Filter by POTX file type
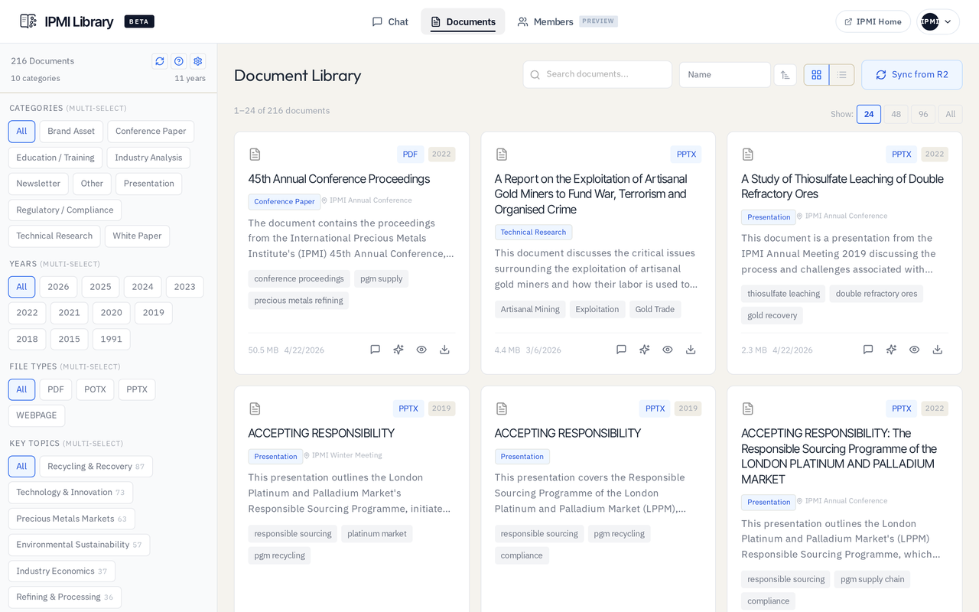 pos(95,389)
